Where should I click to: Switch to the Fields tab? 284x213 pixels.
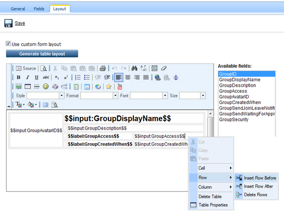[x=39, y=9]
